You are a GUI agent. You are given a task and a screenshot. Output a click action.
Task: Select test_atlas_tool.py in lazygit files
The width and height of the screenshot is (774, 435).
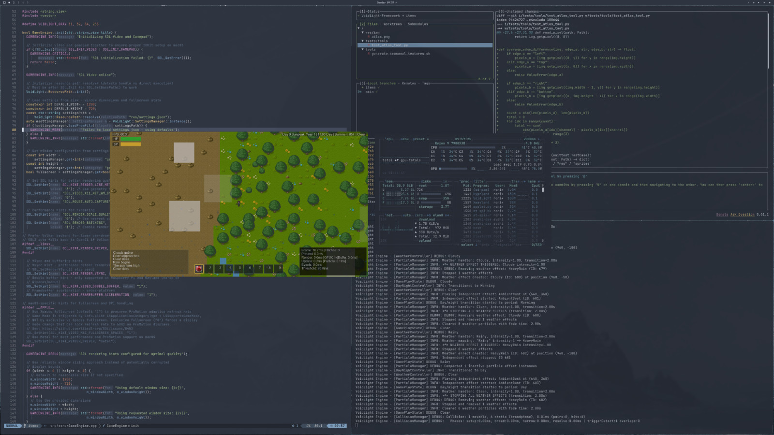[390, 45]
